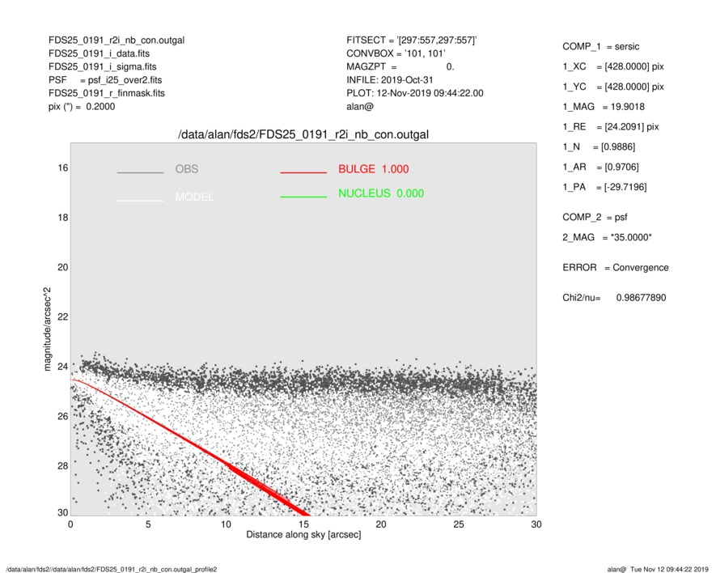Screen dimensions: 716x573
Task: Click the 1_AR = [0.9706] parameter
Action: [x=600, y=168]
